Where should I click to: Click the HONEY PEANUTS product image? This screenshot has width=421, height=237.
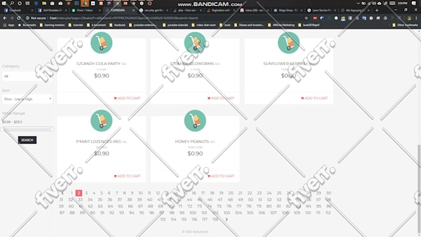[195, 121]
